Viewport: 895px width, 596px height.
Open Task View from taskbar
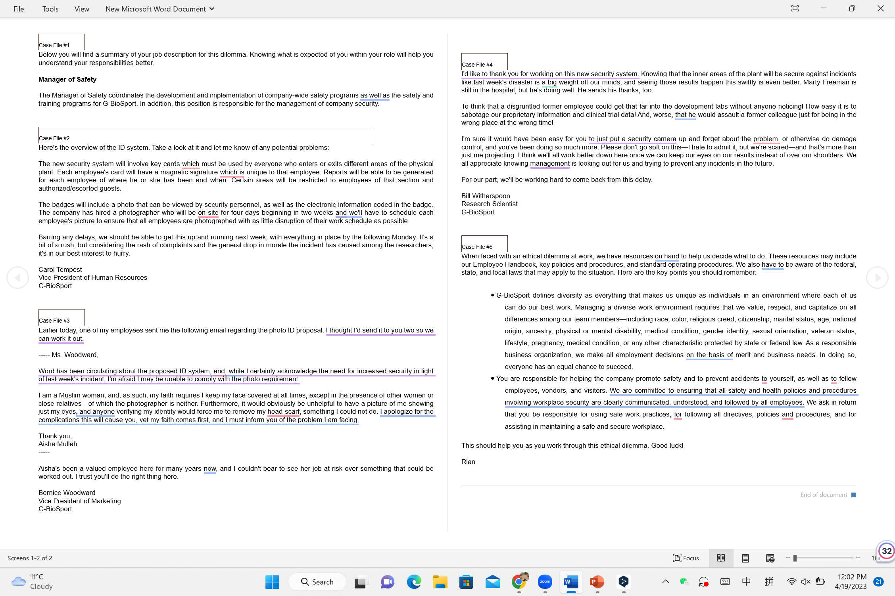(361, 582)
